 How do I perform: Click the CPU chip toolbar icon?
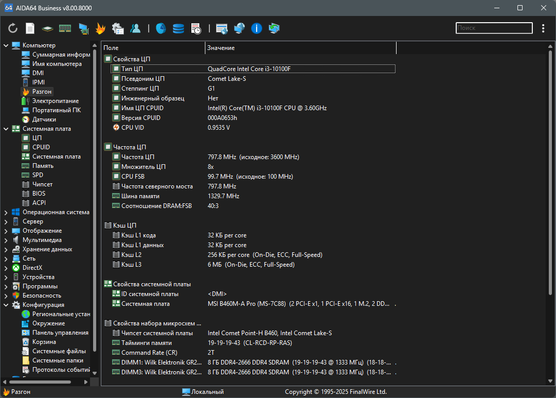47,28
